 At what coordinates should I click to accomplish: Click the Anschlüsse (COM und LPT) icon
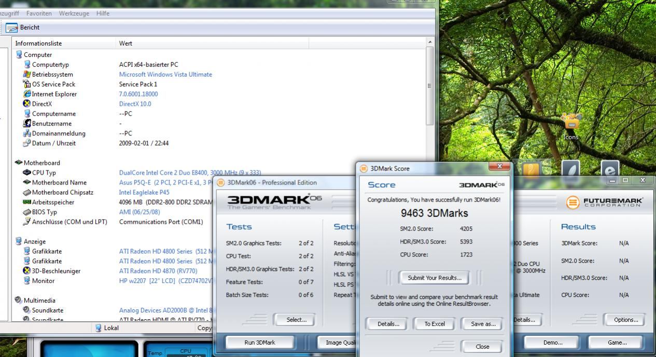27,222
